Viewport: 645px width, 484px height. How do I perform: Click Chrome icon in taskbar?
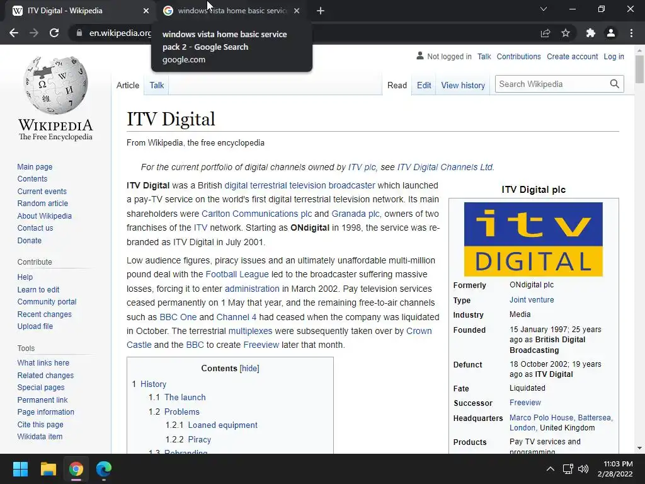click(76, 469)
